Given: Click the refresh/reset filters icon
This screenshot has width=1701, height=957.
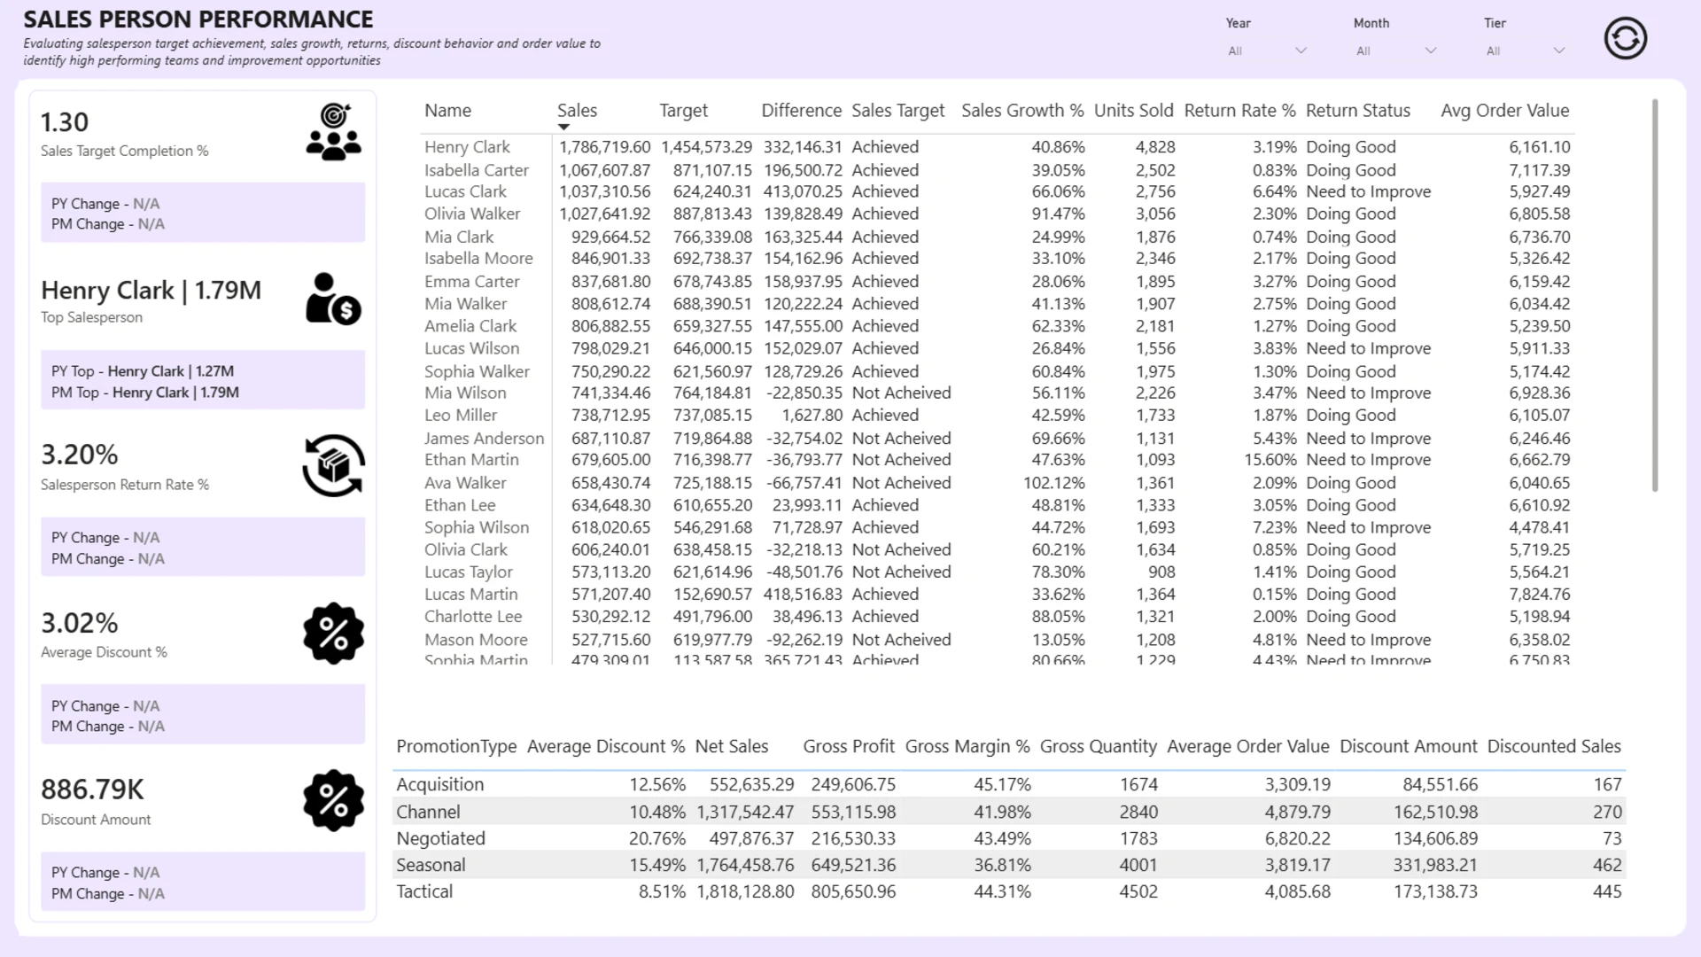Looking at the screenshot, I should point(1625,39).
